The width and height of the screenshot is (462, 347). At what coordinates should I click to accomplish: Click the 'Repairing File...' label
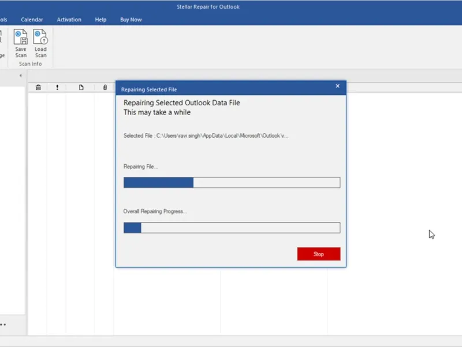[x=141, y=167]
